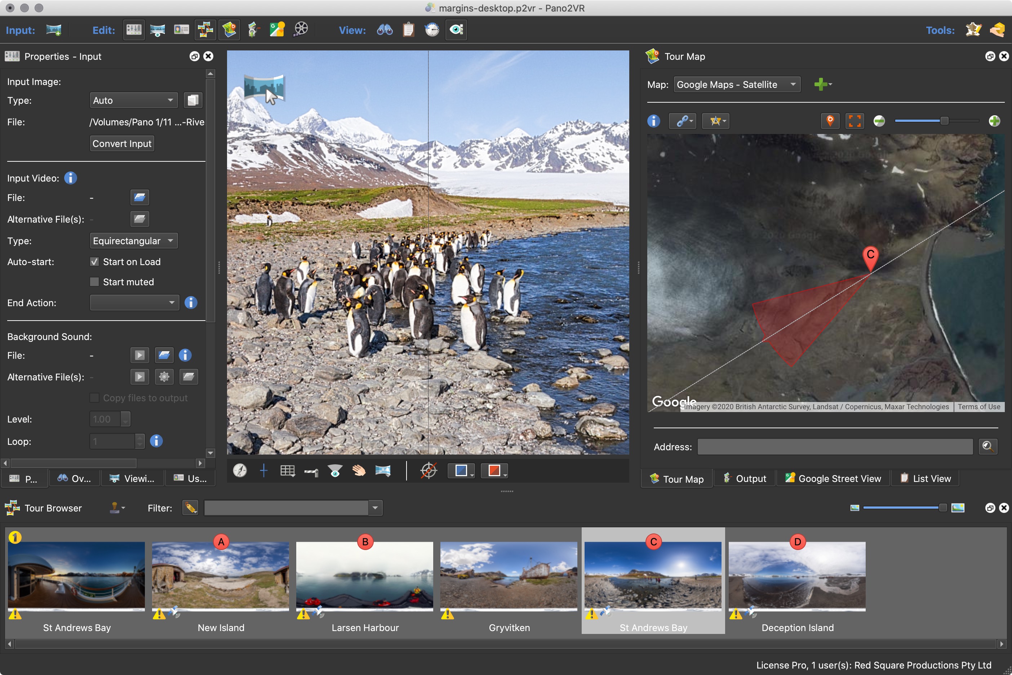Click the Filter tag icon in Tour Browser
1012x675 pixels.
point(190,508)
